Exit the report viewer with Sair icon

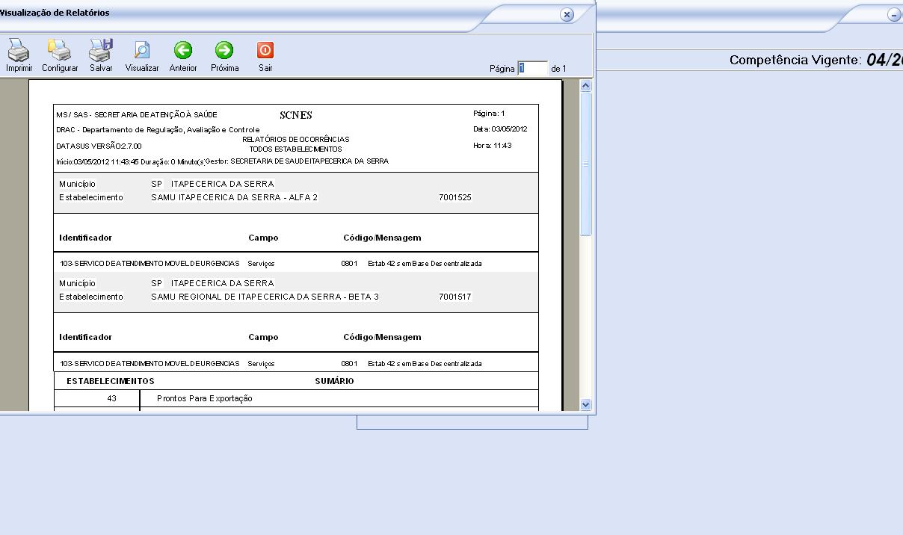pyautogui.click(x=265, y=51)
